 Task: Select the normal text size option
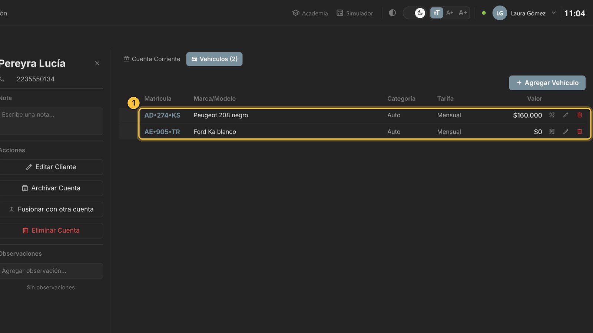437,13
